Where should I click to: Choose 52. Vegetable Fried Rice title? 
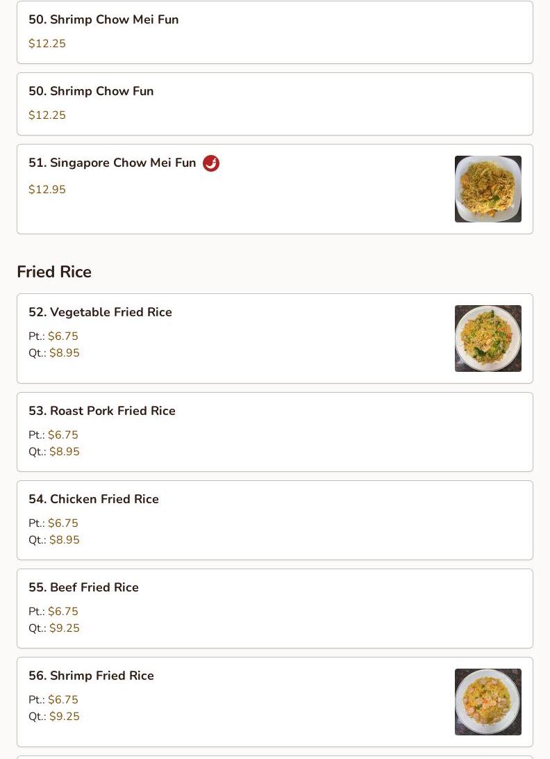[100, 312]
